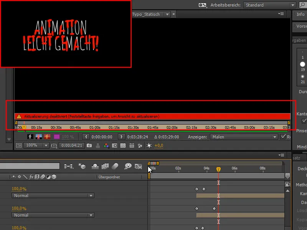Viewport: 307px width, 230px height.
Task: Click the quality diagonal line column icon
Action: click(x=25, y=177)
